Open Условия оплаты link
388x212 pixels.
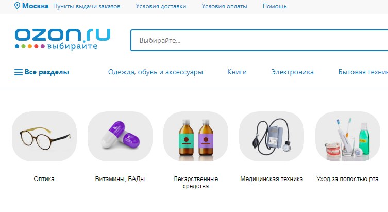(x=224, y=6)
